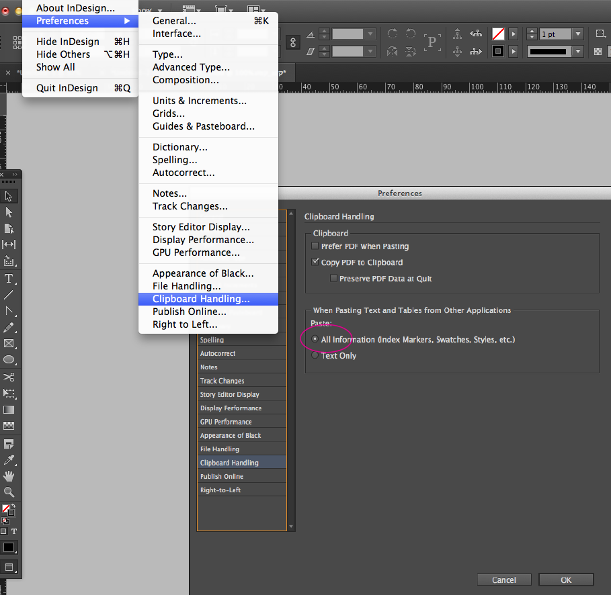Select the Selection tool arrow

(9, 196)
